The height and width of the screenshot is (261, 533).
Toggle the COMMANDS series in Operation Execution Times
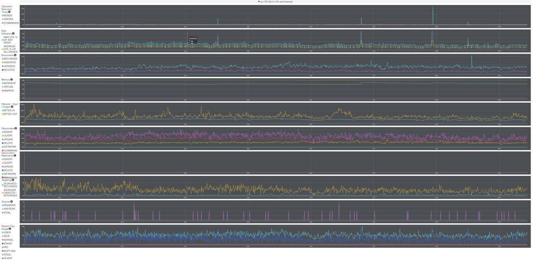click(x=10, y=23)
